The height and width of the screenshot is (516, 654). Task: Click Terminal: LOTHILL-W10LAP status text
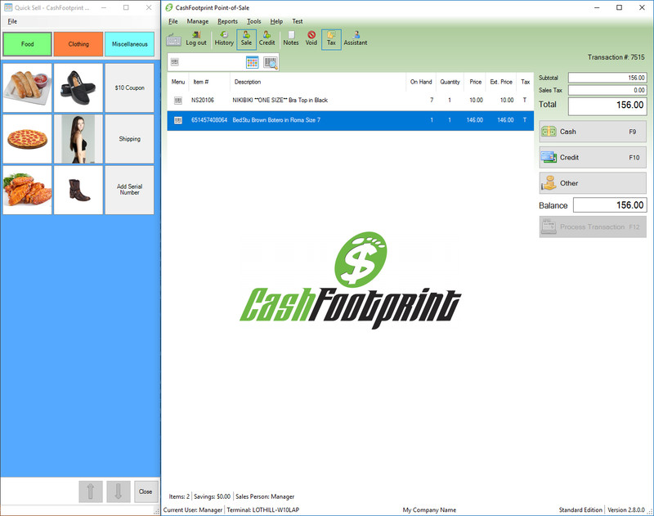(262, 509)
